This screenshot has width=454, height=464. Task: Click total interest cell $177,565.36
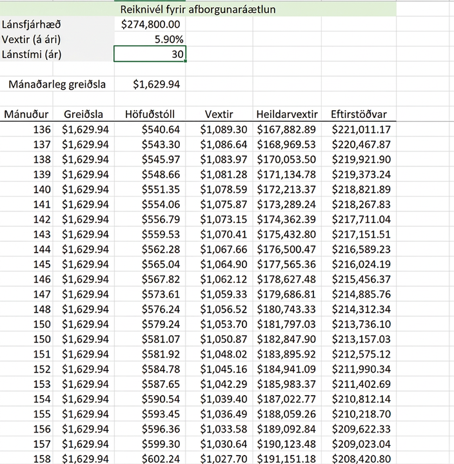click(287, 264)
